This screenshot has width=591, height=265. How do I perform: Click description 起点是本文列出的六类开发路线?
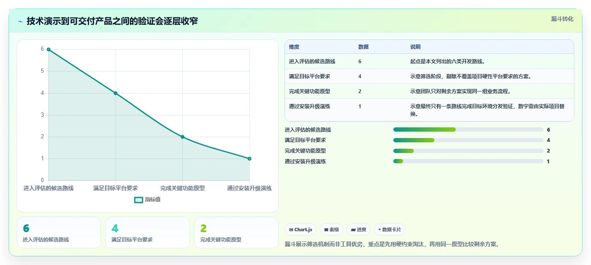coord(447,62)
